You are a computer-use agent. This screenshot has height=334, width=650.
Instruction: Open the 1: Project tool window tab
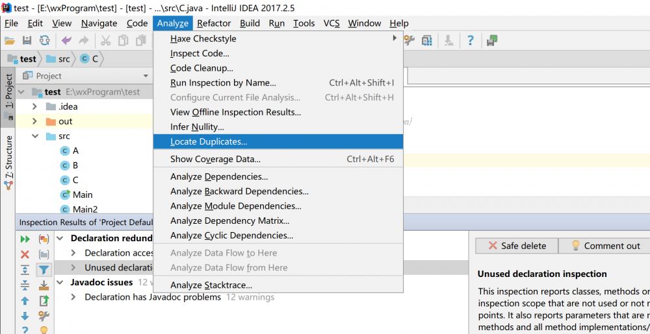click(8, 97)
